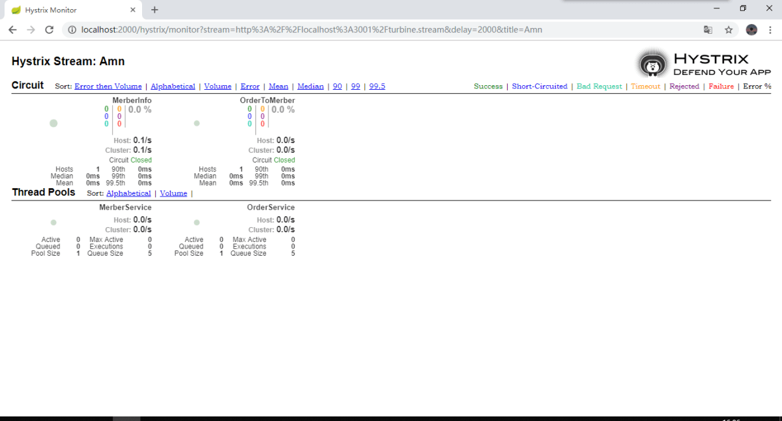
Task: Sort circuits by Mean
Action: 278,86
